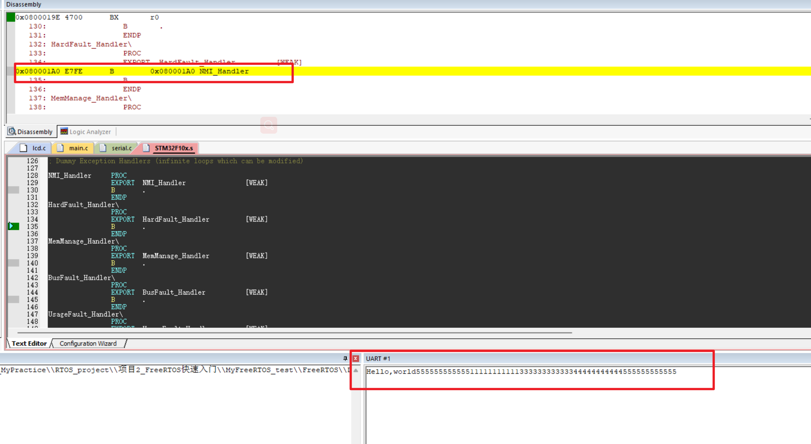The image size is (811, 444).
Task: Click disassembly line 132 HardFault_Handler
Action: (80, 44)
